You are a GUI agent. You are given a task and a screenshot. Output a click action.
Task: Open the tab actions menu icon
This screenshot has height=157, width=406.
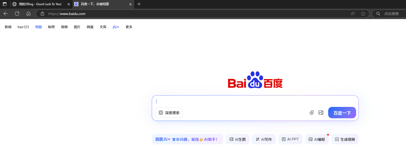click(x=5, y=4)
